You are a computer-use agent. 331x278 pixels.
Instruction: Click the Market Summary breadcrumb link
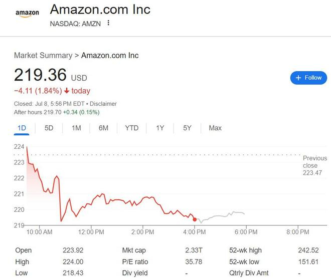click(x=43, y=55)
